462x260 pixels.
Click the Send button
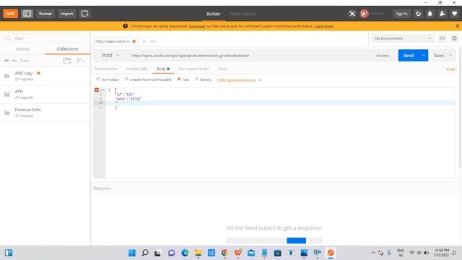tap(409, 56)
